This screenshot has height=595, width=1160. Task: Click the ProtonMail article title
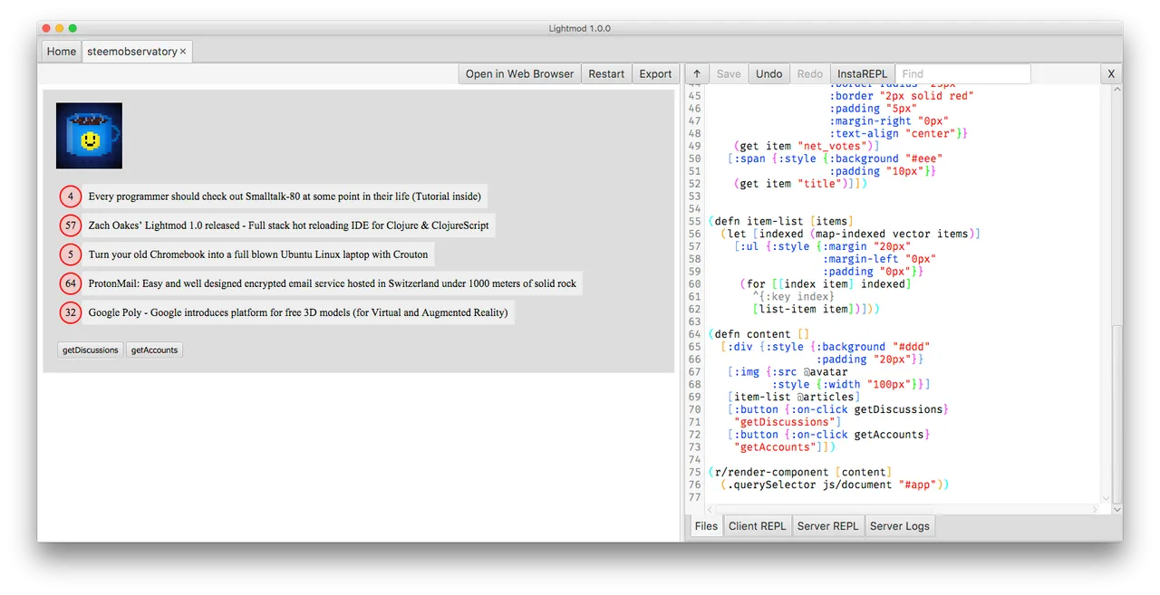click(x=333, y=283)
